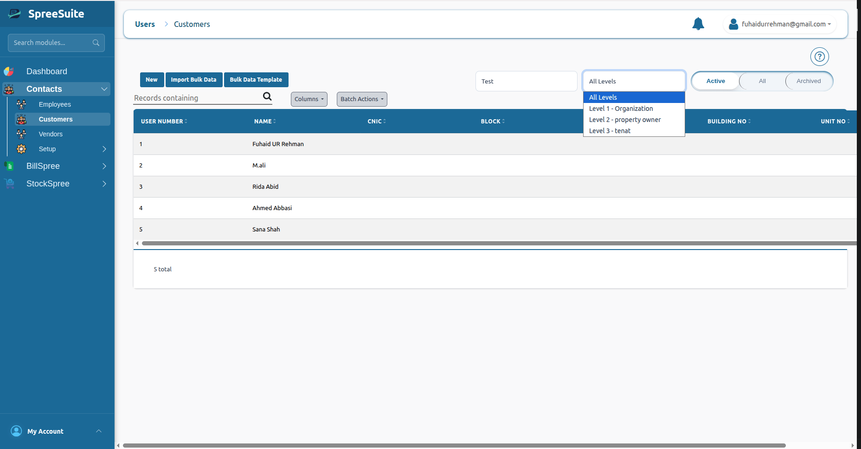Click the SpreeSuite logo icon

coord(14,14)
